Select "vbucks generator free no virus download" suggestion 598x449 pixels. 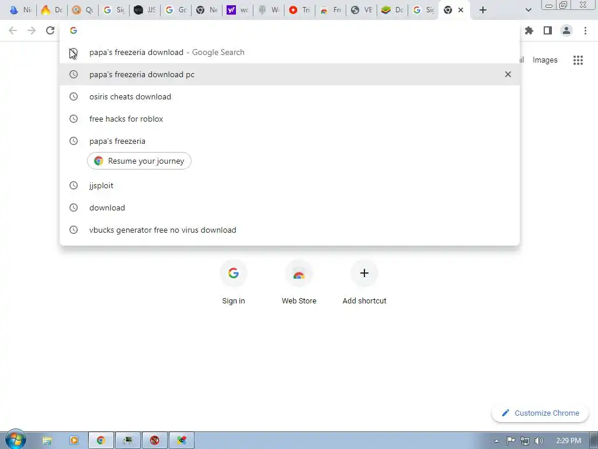pyautogui.click(x=290, y=230)
